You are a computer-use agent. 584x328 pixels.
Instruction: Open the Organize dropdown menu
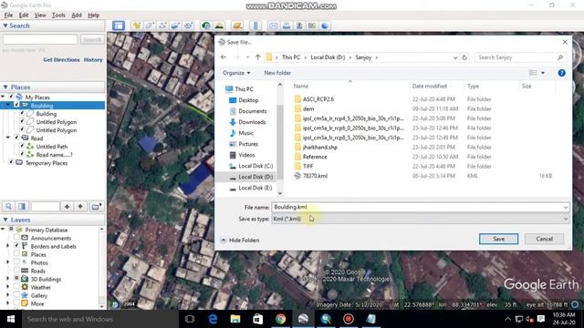tap(236, 73)
